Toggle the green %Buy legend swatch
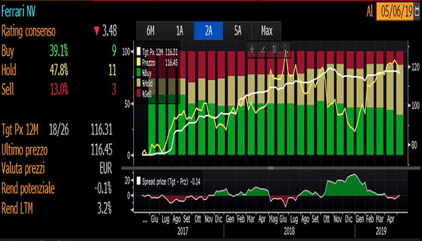Viewport: 422px width, 241px height. click(x=139, y=73)
